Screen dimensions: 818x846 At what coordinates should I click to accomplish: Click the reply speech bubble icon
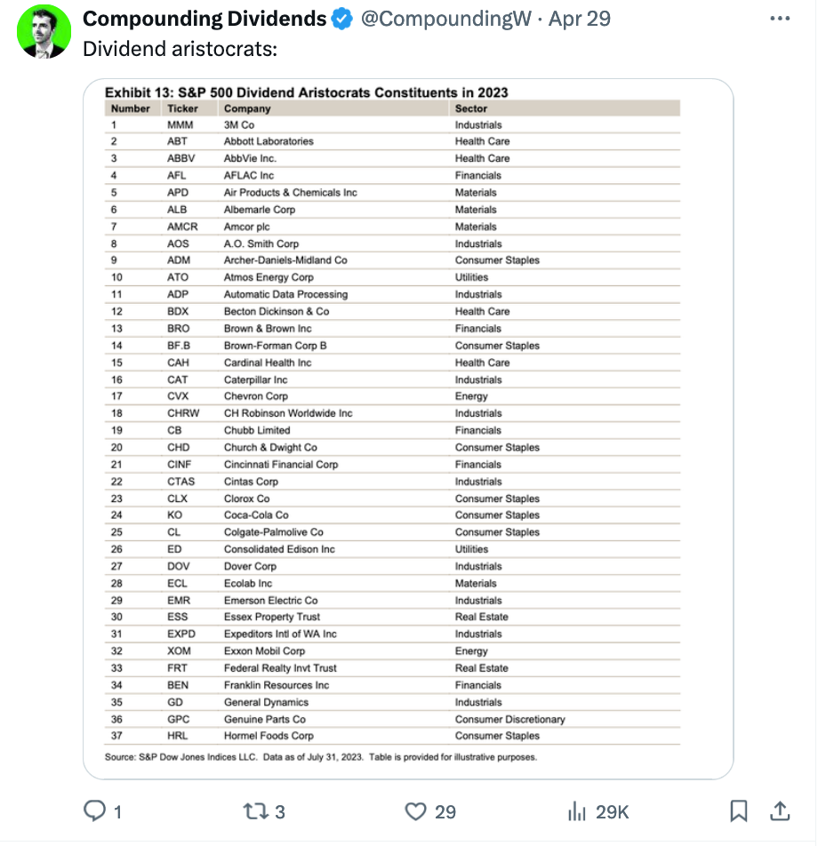click(94, 810)
